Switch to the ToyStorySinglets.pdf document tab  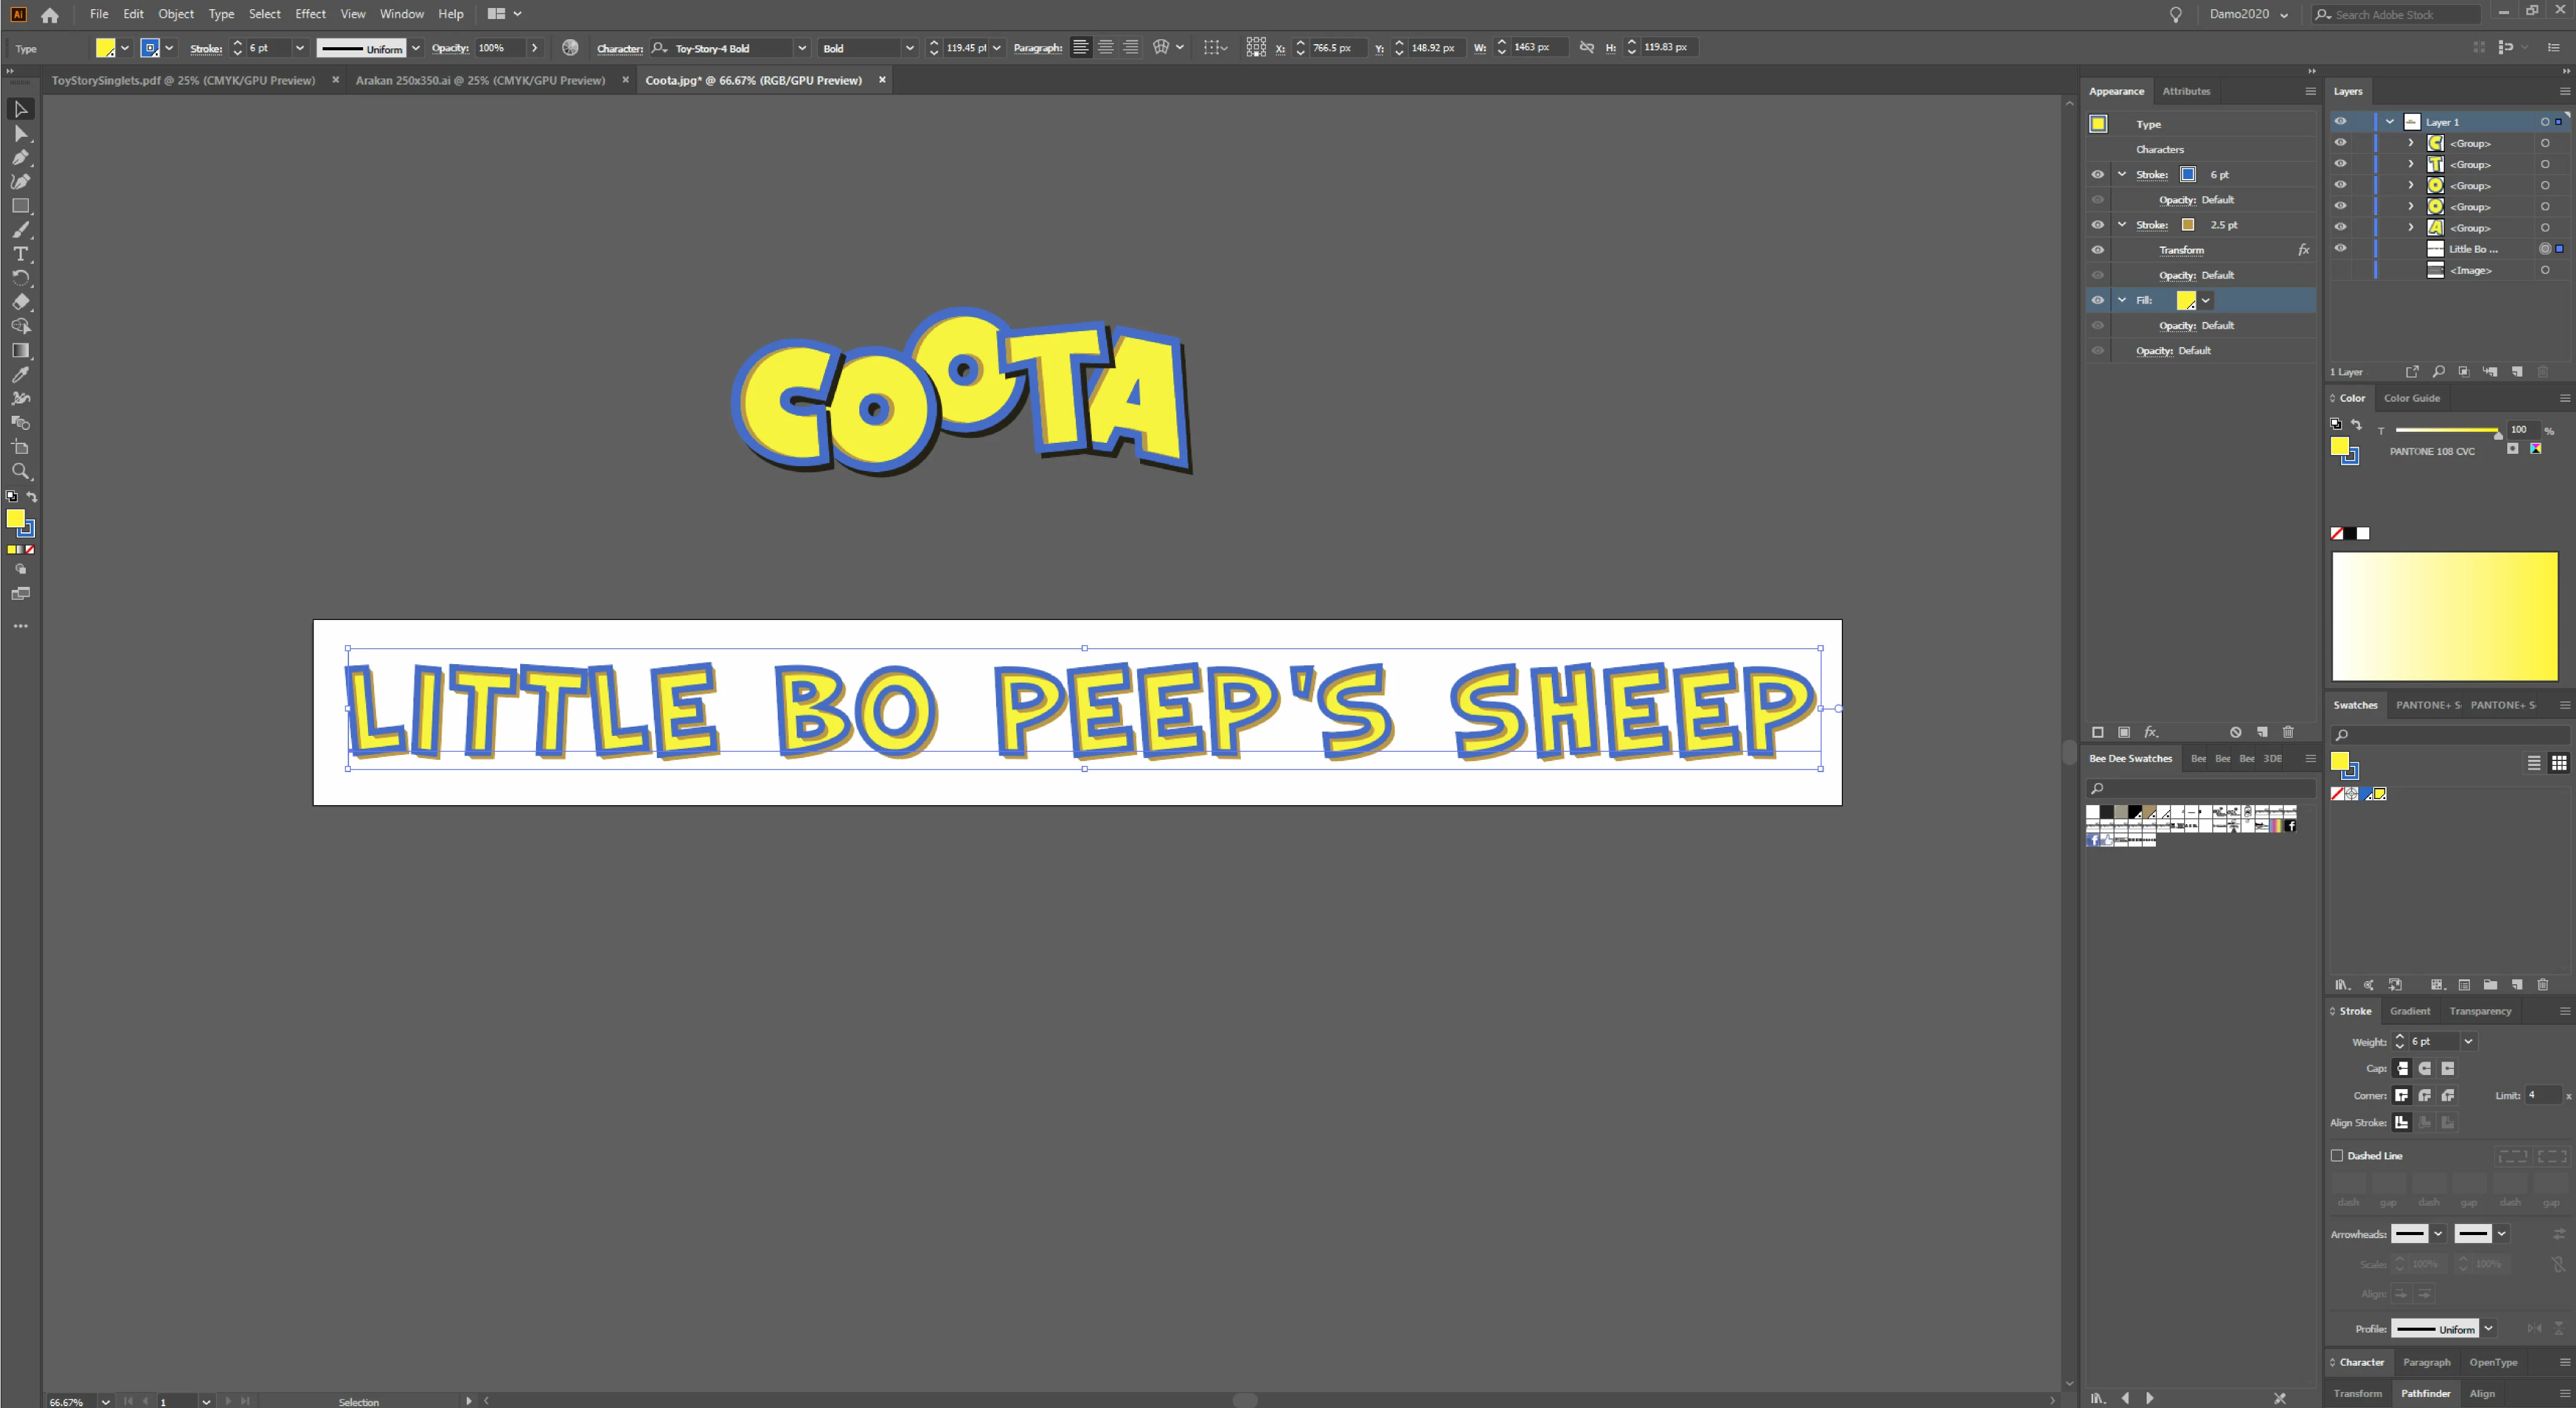tap(183, 80)
